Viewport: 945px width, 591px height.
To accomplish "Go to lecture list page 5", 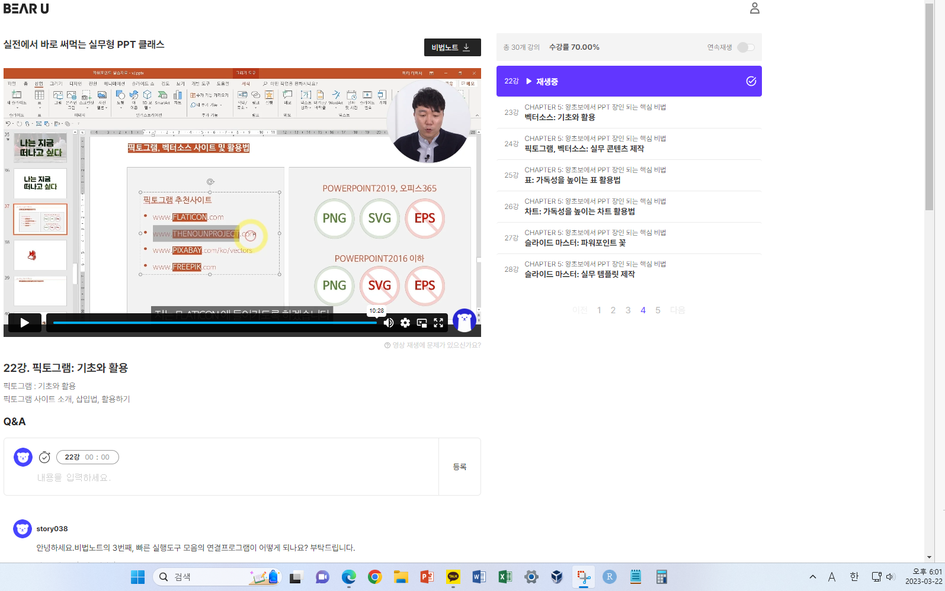I will coord(658,310).
